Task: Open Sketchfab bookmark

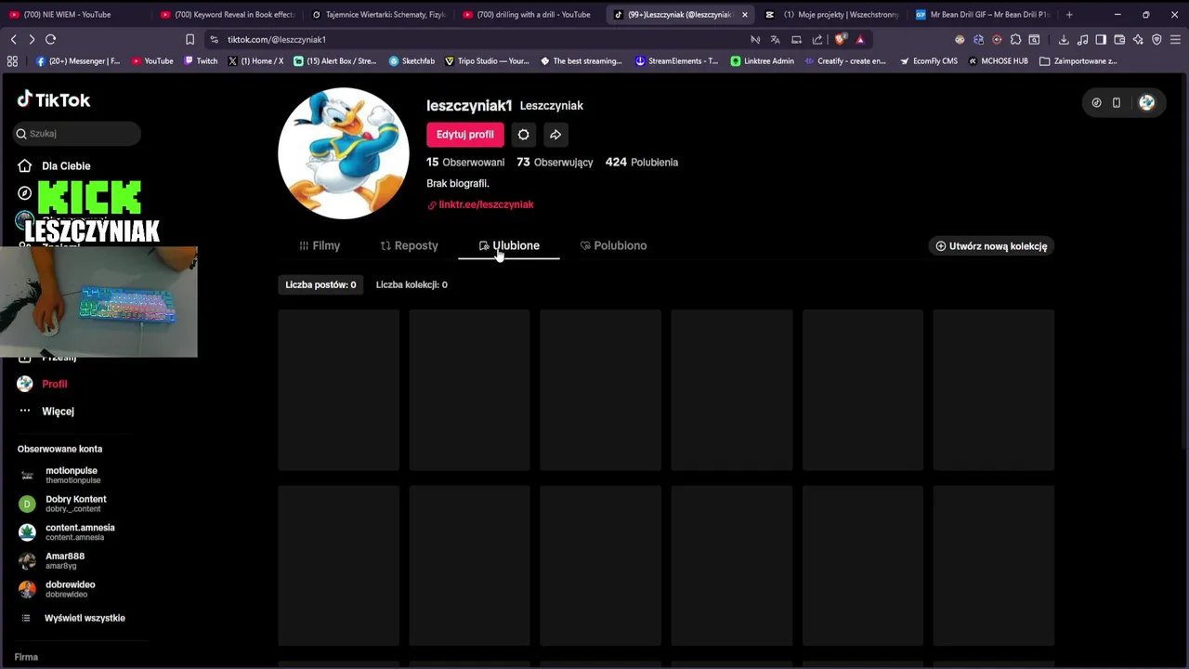Action: click(412, 61)
